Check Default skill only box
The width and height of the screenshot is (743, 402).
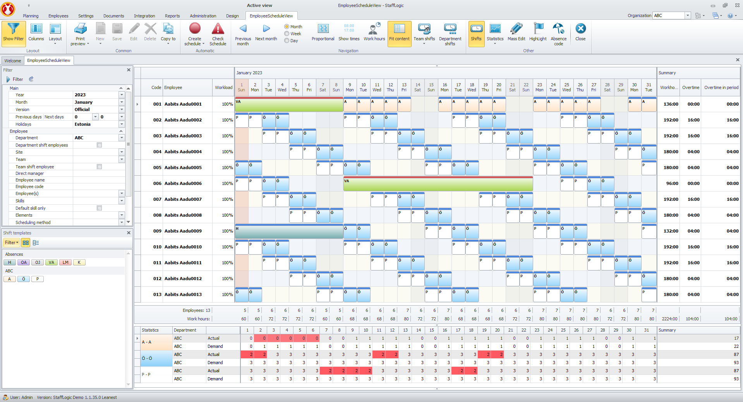point(99,208)
